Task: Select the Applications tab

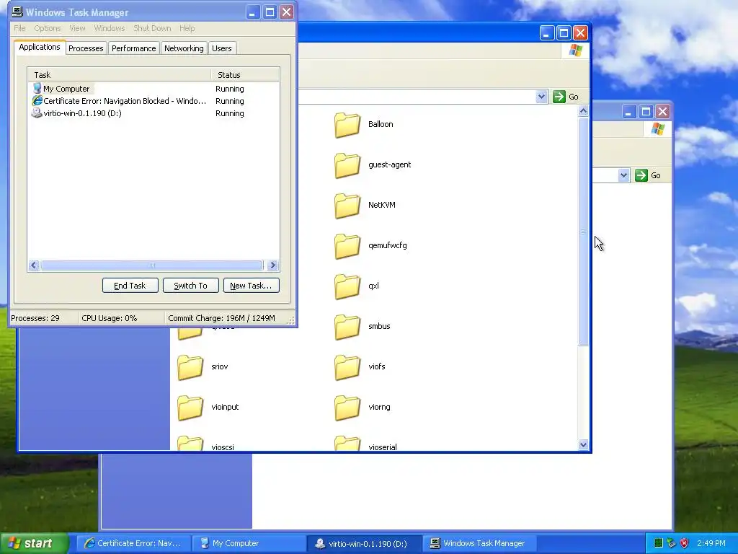Action: [x=40, y=47]
